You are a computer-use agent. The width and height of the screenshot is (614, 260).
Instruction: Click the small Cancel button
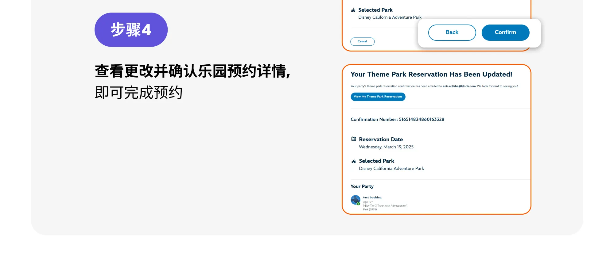tap(362, 41)
